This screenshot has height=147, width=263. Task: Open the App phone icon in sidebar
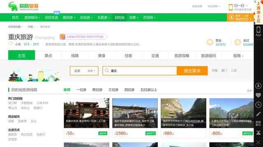pos(258,31)
